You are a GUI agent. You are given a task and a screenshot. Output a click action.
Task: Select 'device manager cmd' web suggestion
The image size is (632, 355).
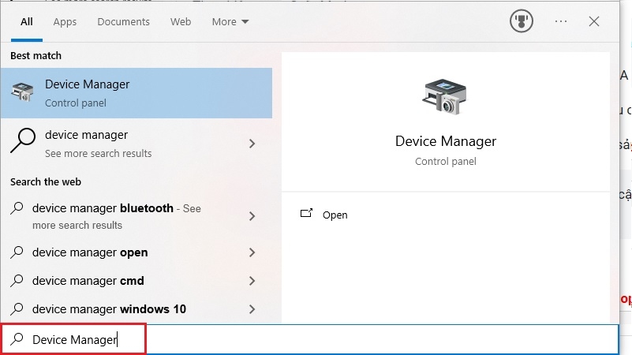(x=136, y=281)
